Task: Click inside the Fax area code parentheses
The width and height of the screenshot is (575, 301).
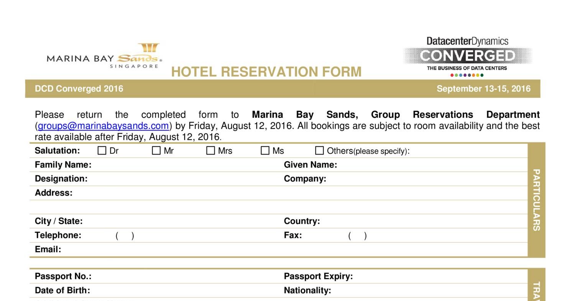Action: pyautogui.click(x=358, y=235)
